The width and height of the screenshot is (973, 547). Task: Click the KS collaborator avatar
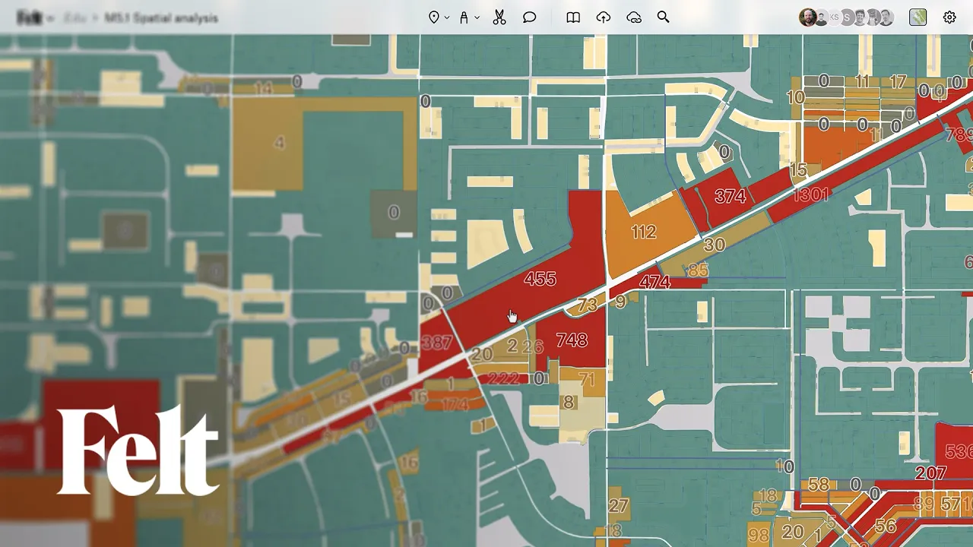(x=835, y=17)
